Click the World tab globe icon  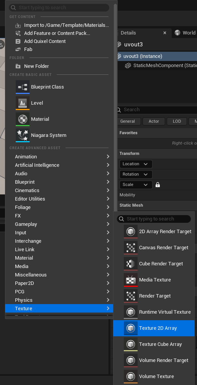(177, 33)
